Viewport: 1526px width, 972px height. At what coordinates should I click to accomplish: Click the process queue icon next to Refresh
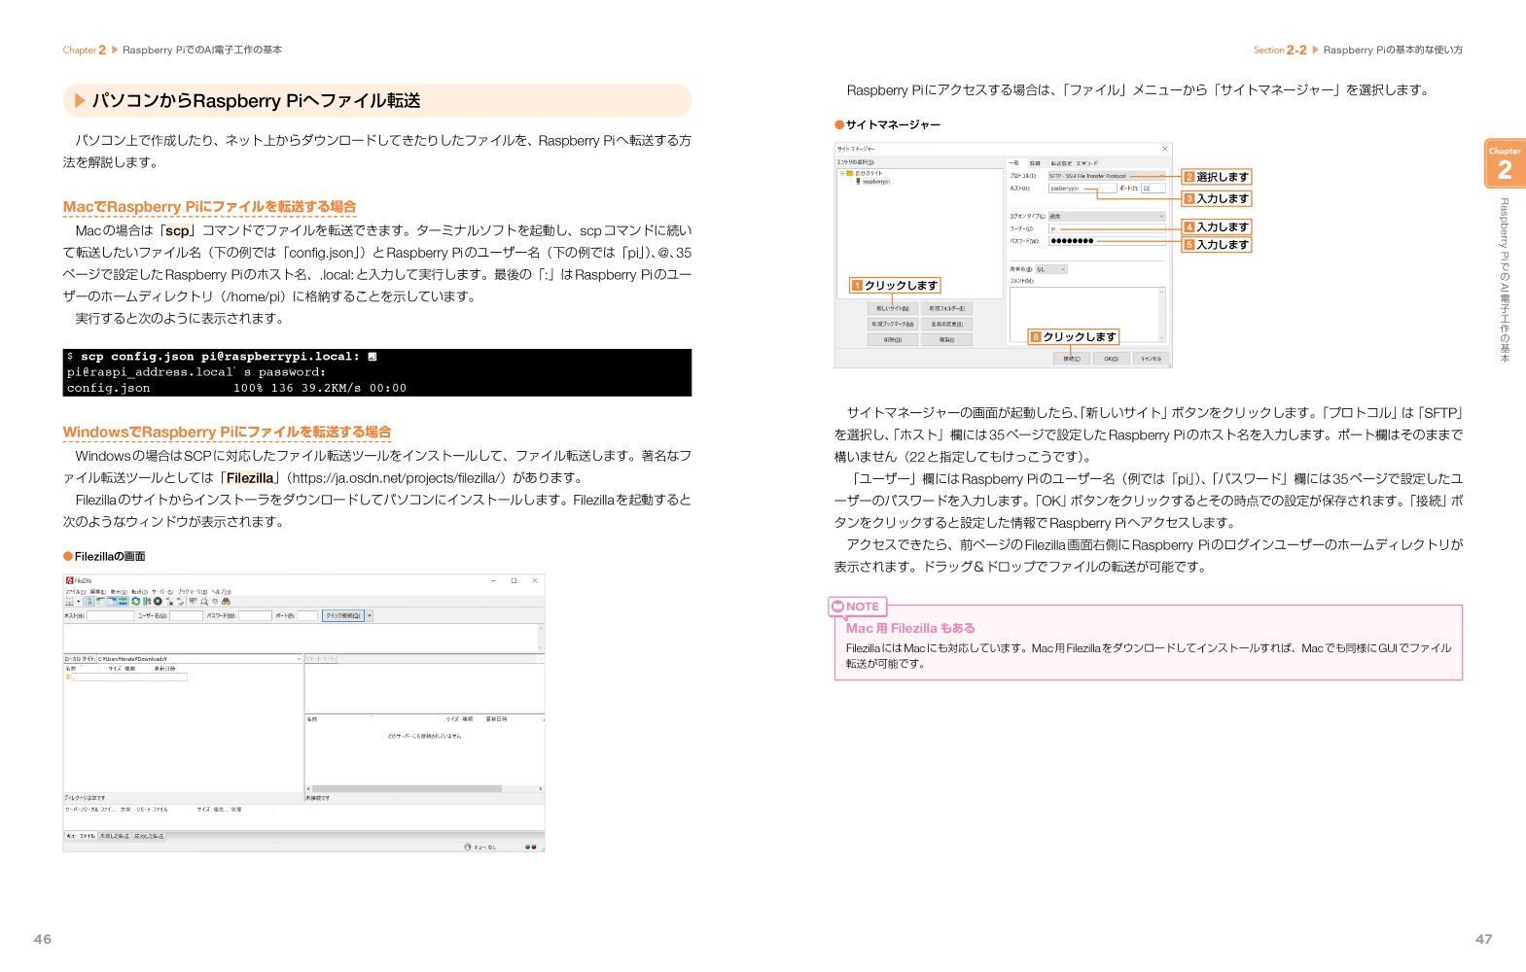pyautogui.click(x=147, y=602)
